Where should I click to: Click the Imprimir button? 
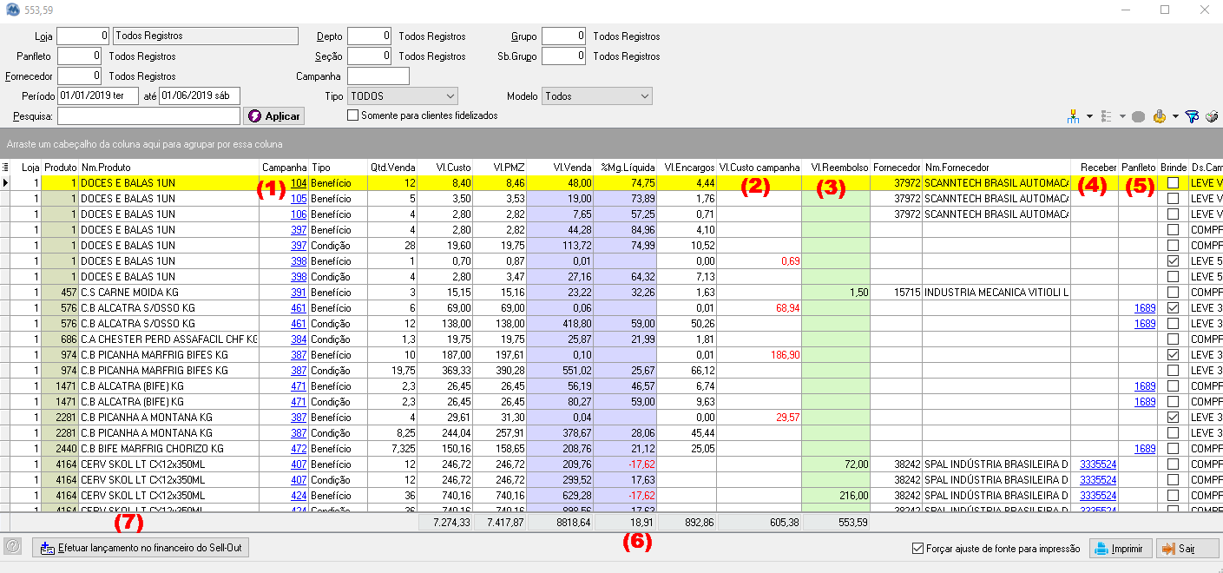pyautogui.click(x=1121, y=549)
